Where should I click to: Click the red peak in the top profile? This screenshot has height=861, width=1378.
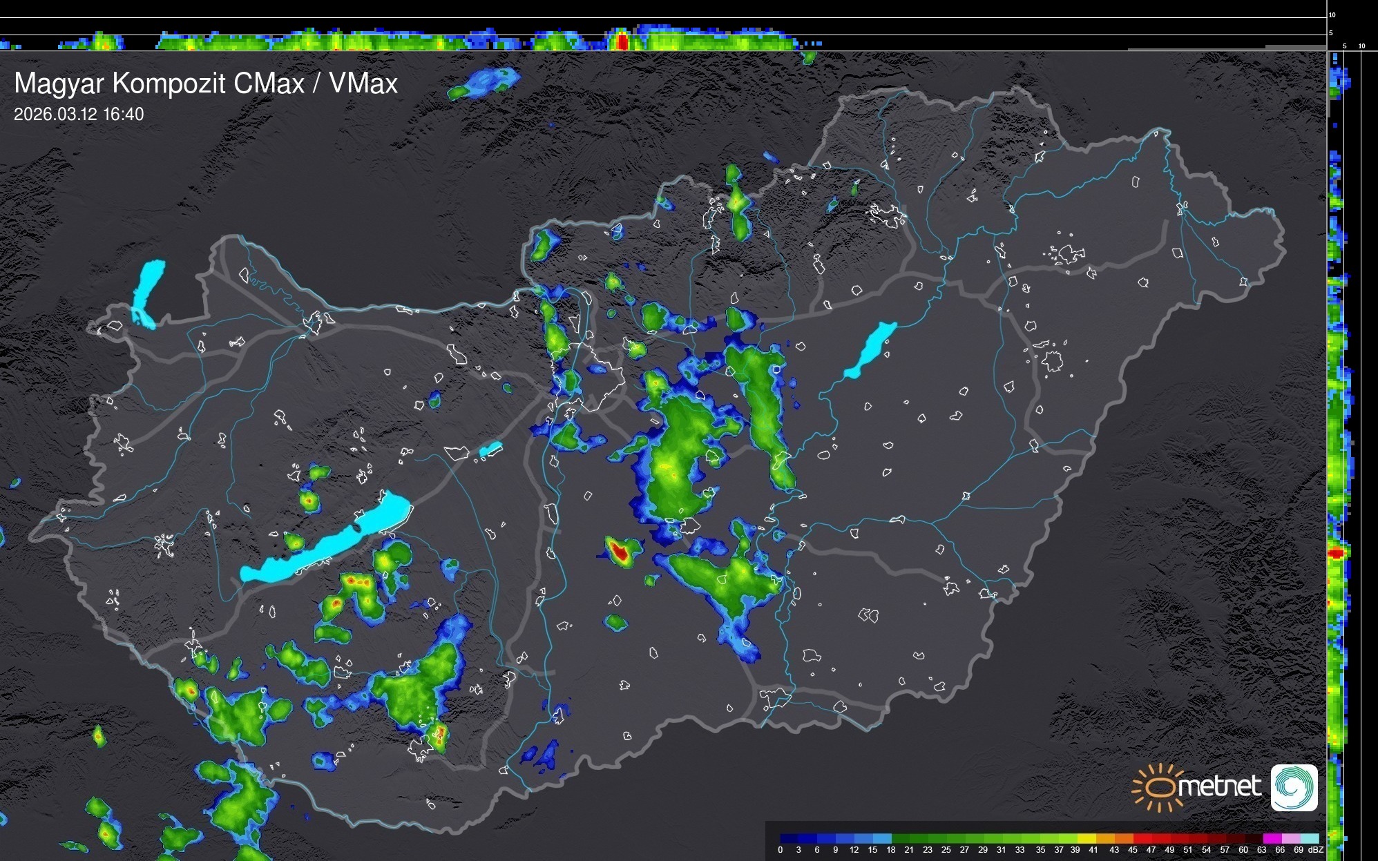point(622,41)
